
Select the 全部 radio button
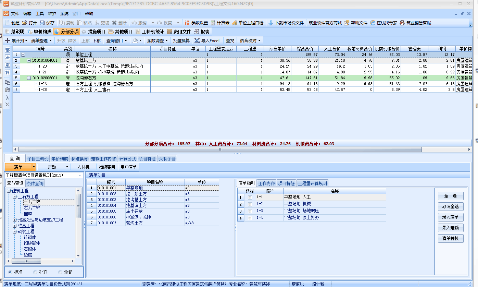(x=60, y=272)
